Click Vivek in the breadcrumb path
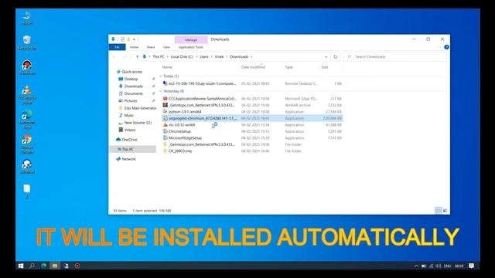 coord(219,56)
